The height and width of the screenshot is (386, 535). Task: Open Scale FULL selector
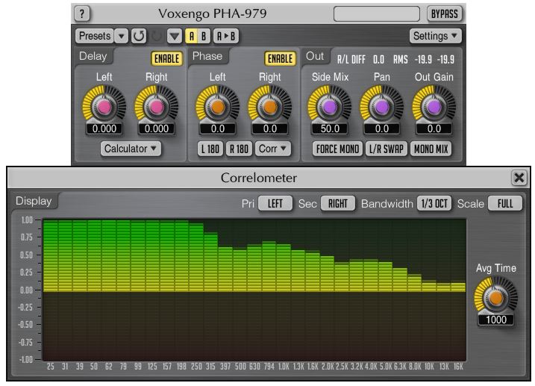click(x=505, y=204)
